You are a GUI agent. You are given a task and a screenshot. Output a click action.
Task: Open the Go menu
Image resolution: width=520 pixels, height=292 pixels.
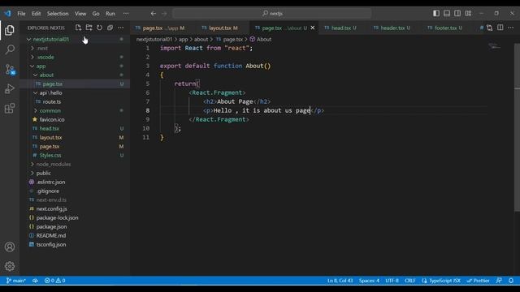coord(96,14)
